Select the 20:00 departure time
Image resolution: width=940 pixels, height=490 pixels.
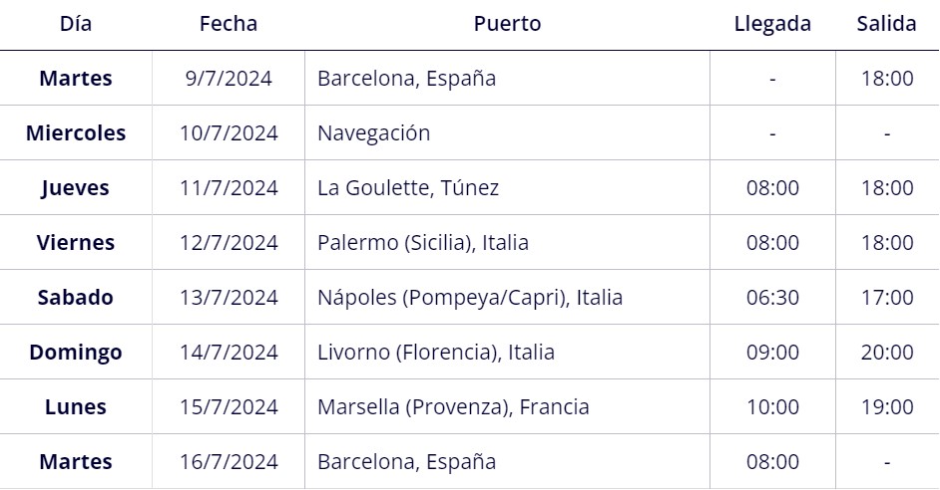[887, 352]
